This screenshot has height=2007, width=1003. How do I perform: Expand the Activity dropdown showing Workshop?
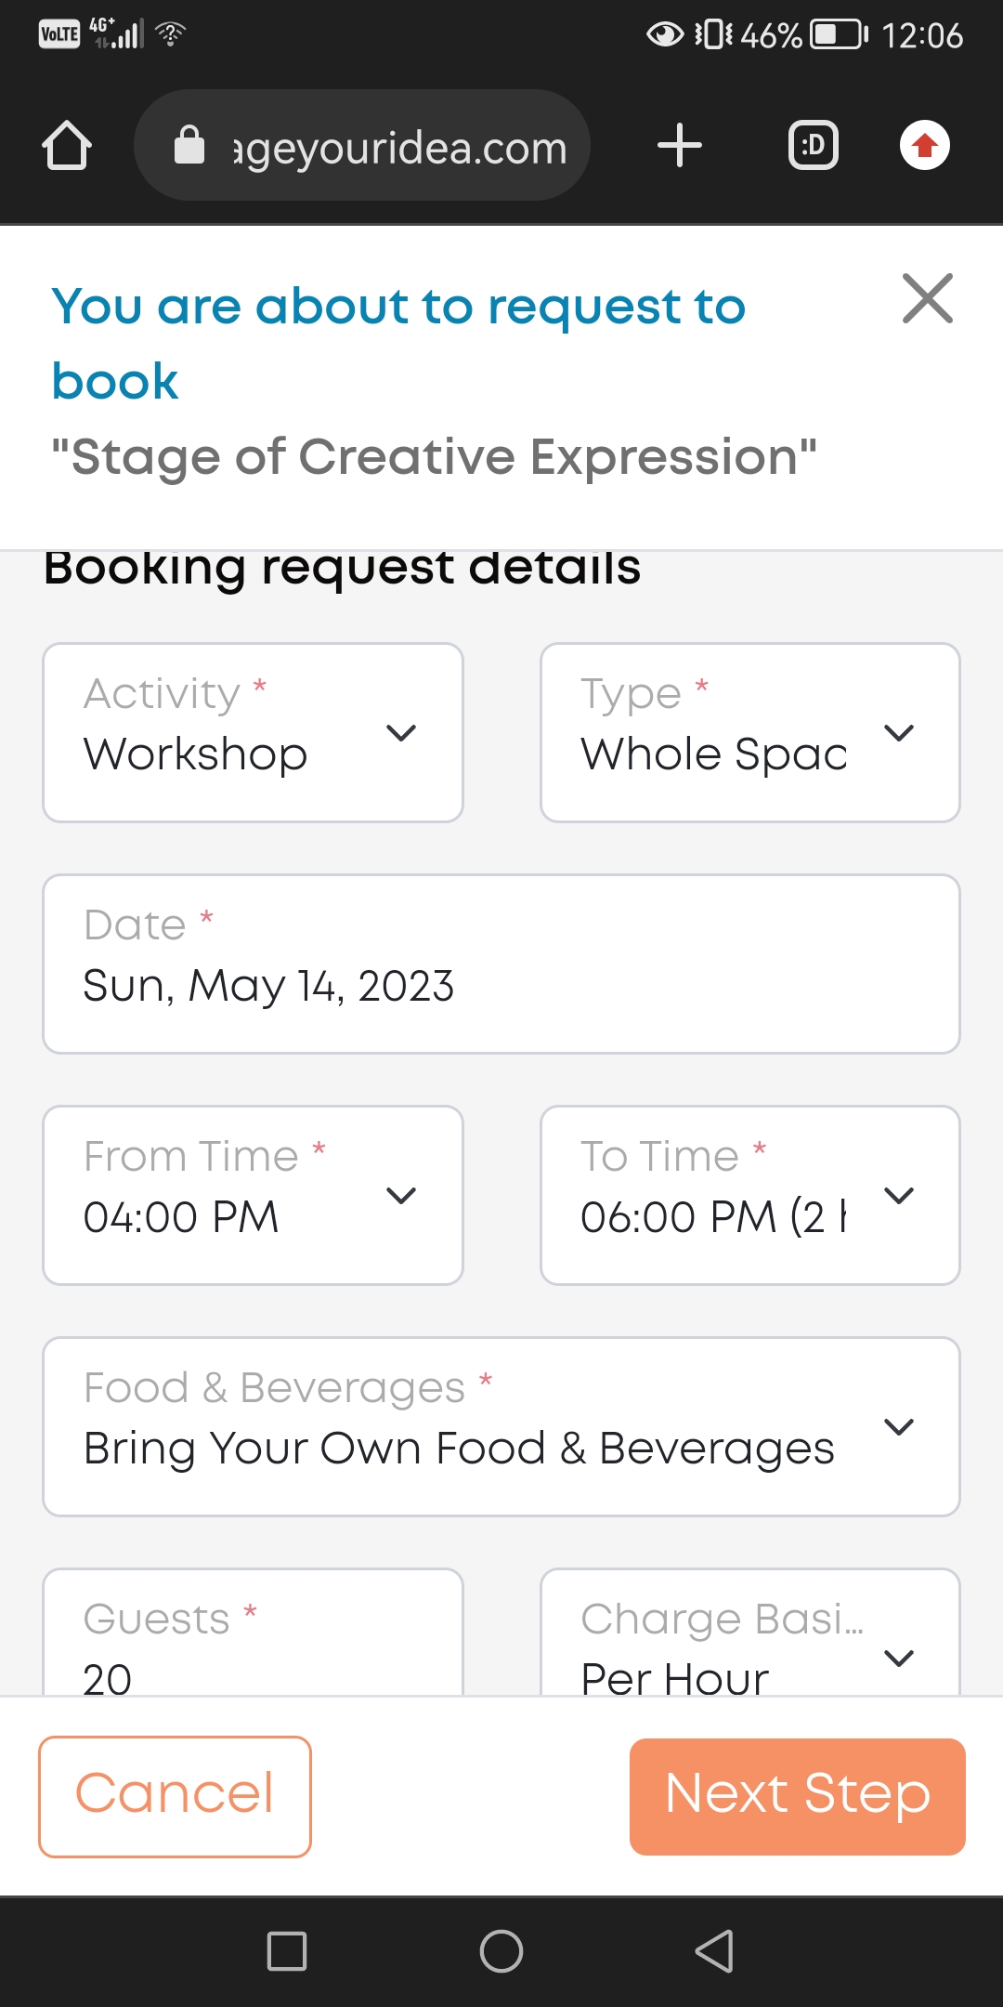(253, 732)
